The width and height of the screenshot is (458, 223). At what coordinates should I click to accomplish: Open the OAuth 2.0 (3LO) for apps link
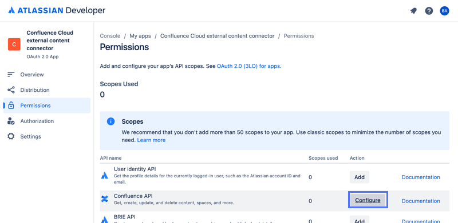(248, 66)
